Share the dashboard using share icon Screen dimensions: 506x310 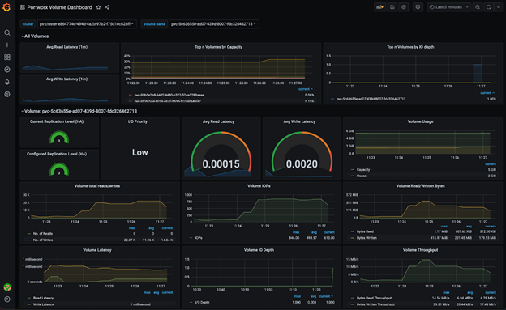point(107,7)
